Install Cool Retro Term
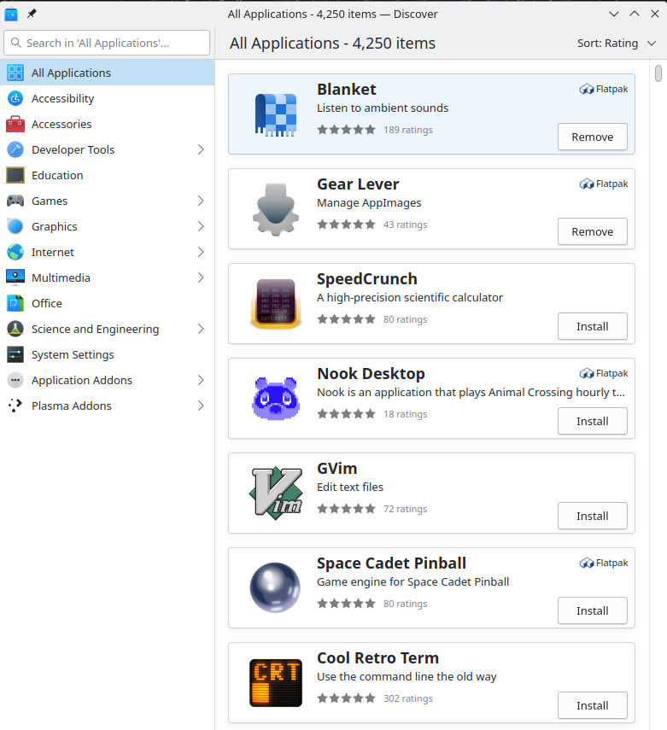This screenshot has width=667, height=730. coord(593,705)
